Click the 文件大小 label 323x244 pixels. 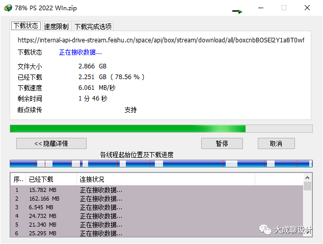(x=30, y=66)
